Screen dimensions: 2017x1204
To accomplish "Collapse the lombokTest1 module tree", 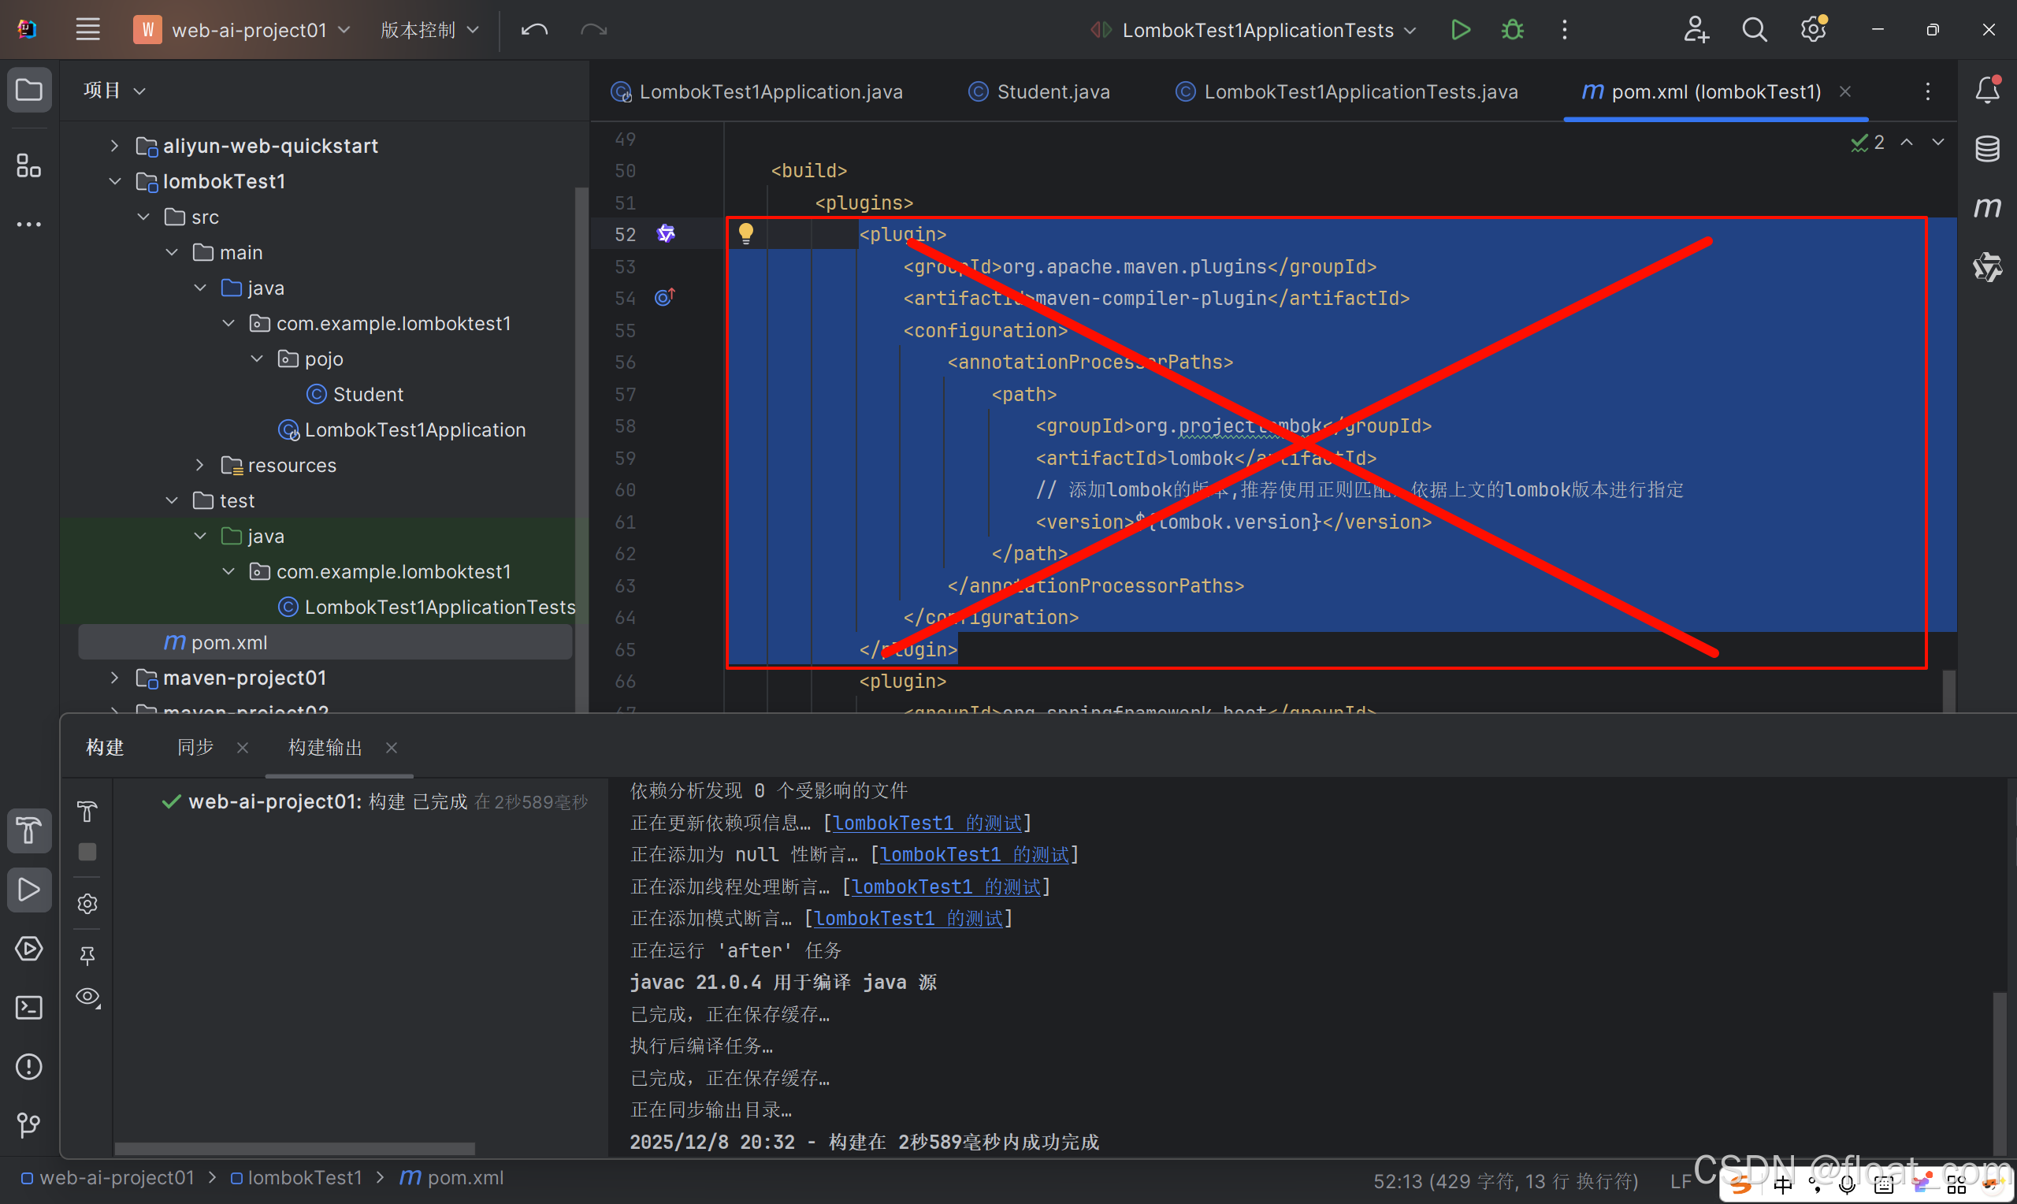I will tap(114, 182).
